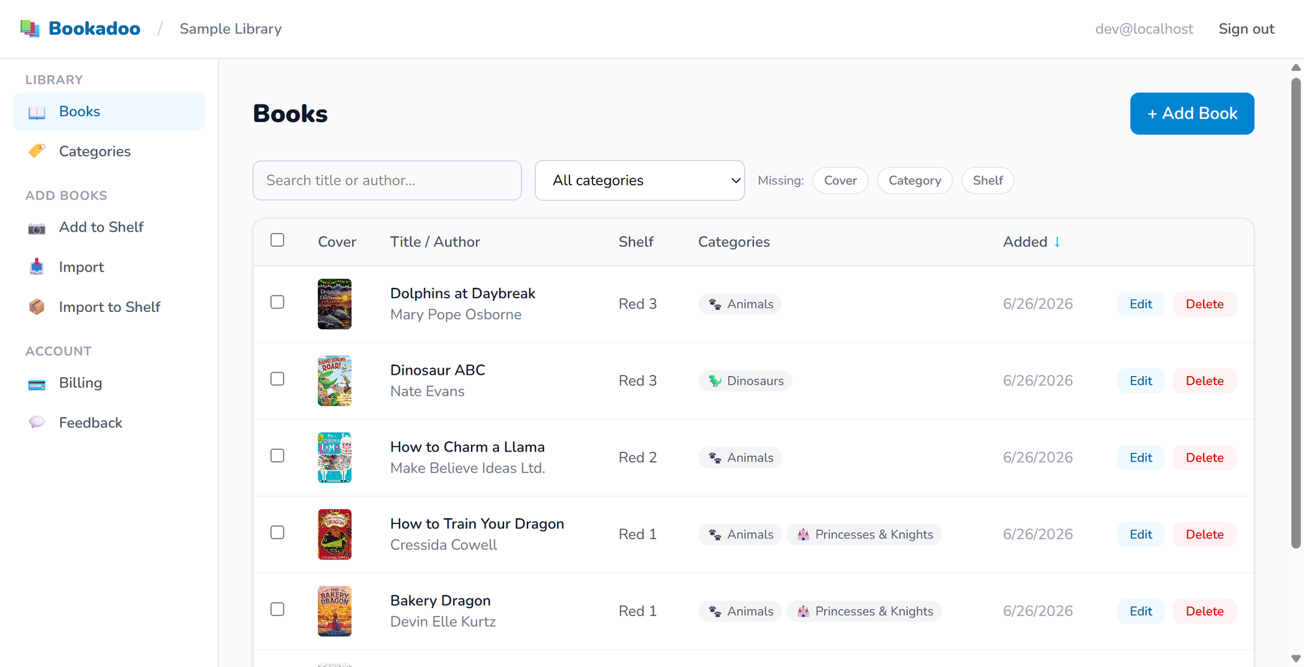Check the How to Charm a Llama checkbox

(x=278, y=456)
